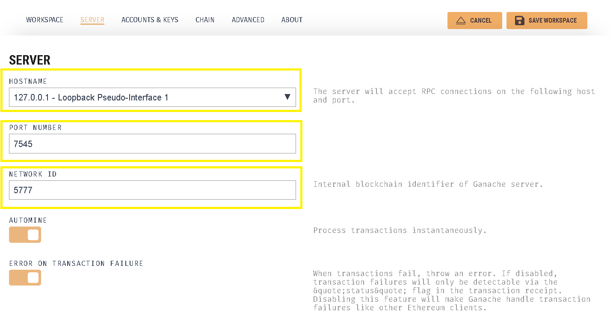Click the HOSTNAME label
The image size is (610, 324).
(28, 81)
